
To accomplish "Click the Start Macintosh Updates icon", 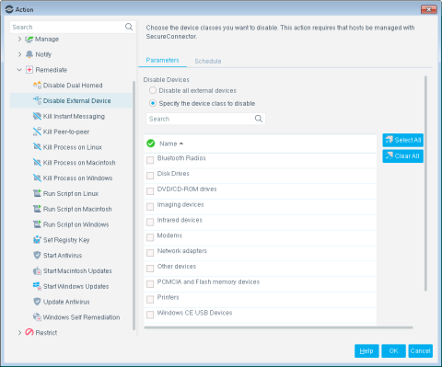I will [x=37, y=270].
